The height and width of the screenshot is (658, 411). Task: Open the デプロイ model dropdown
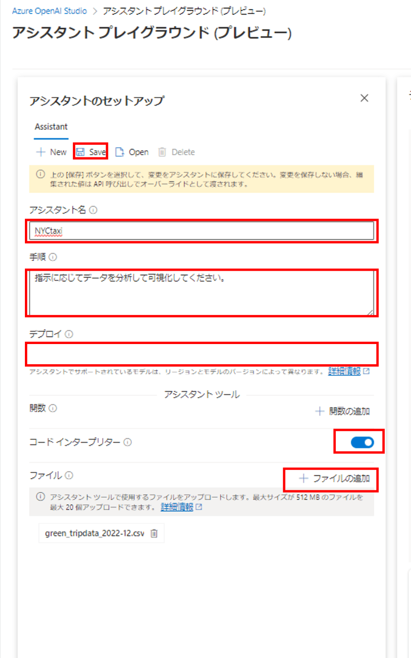click(202, 354)
